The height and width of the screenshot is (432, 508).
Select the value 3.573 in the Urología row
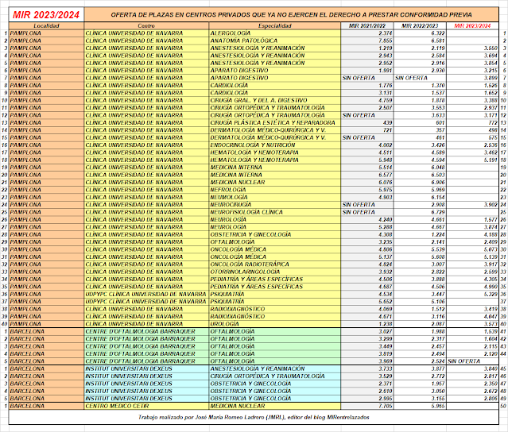click(491, 324)
